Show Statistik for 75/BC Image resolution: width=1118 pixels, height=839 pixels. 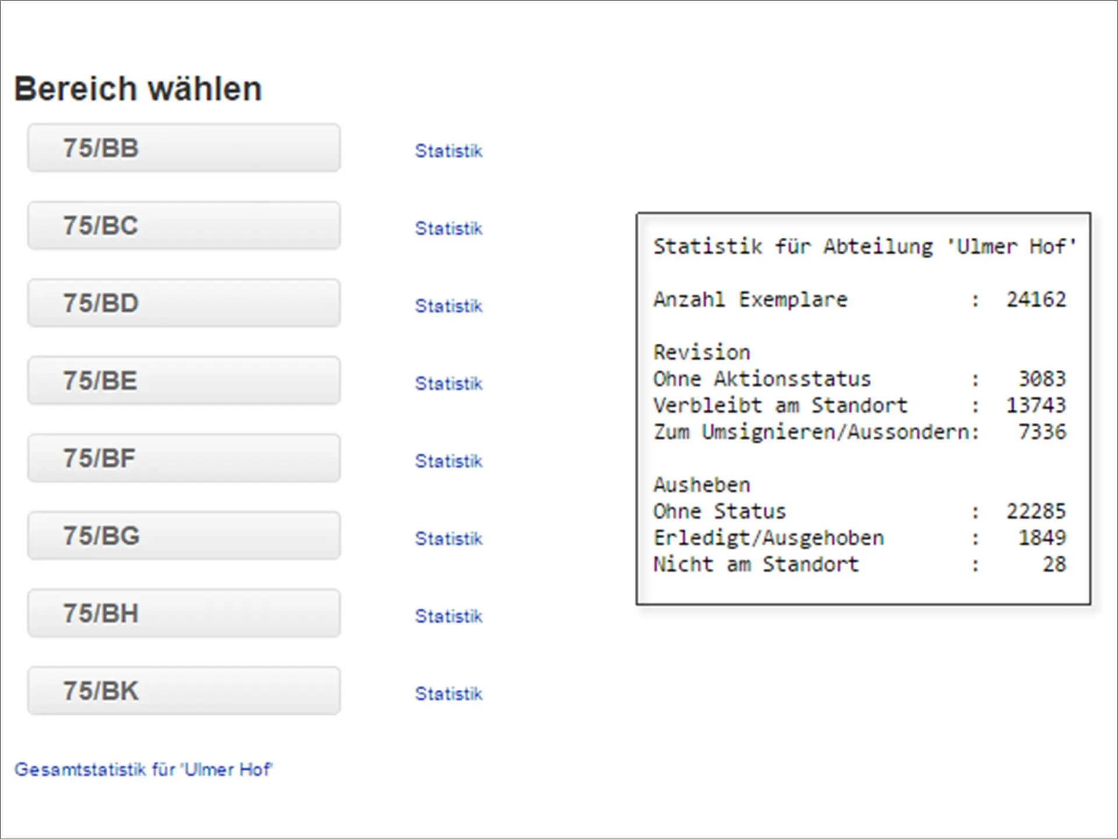click(x=448, y=228)
